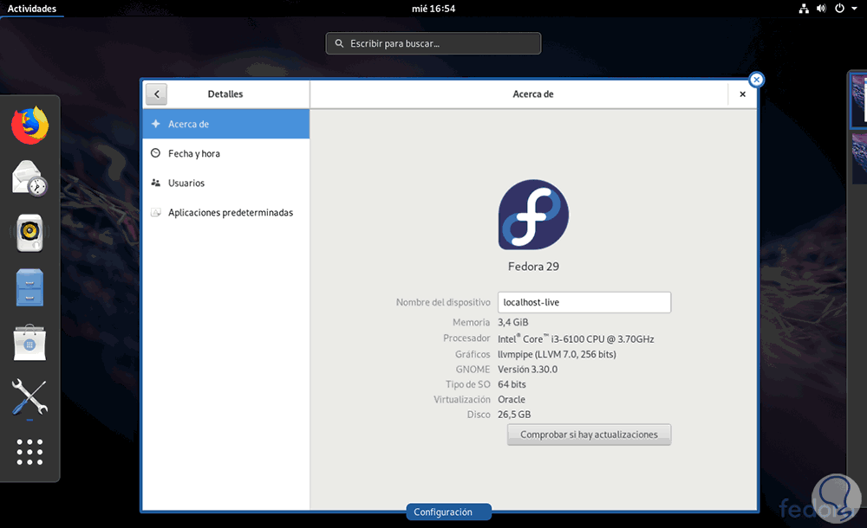This screenshot has width=867, height=528.
Task: Click the star icon beside Acerca de
Action: tap(156, 124)
